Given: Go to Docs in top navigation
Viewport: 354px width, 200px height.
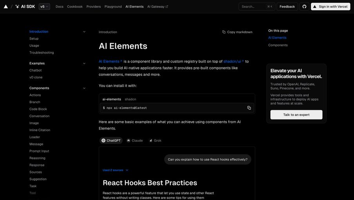Looking at the screenshot, I should (x=59, y=7).
